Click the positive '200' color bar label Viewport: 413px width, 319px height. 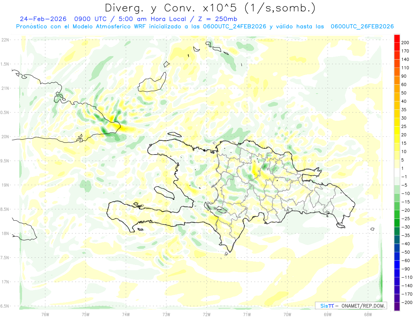point(405,43)
